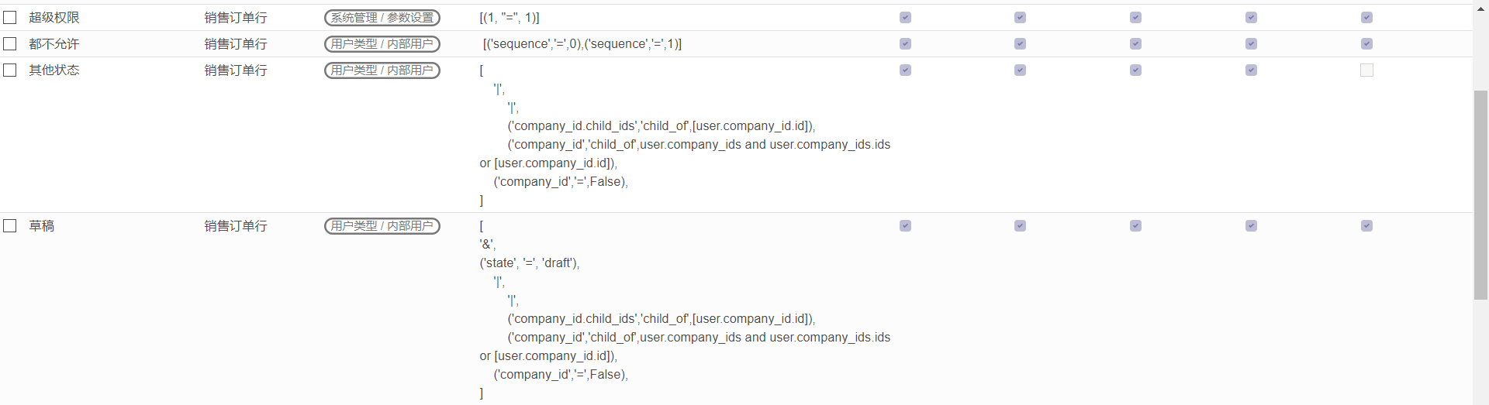Open the 草稿 record rule
The width and height of the screenshot is (1489, 405).
coord(42,226)
